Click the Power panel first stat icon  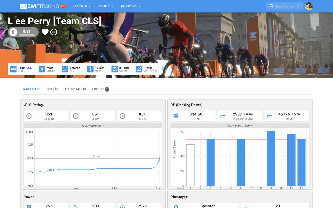coord(29,206)
